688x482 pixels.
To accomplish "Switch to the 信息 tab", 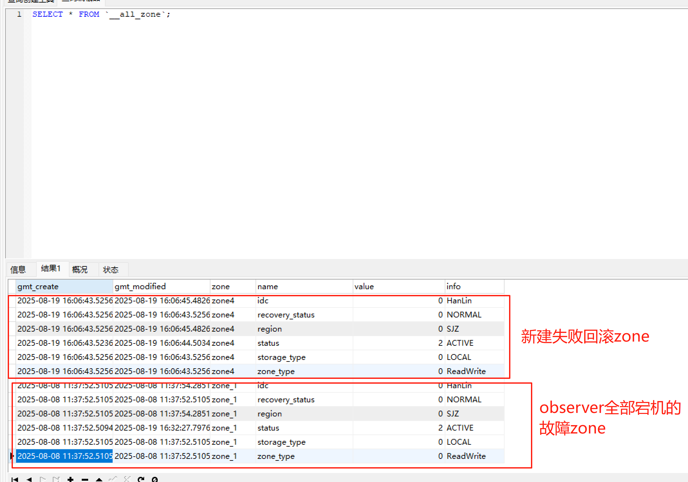I will (18, 269).
